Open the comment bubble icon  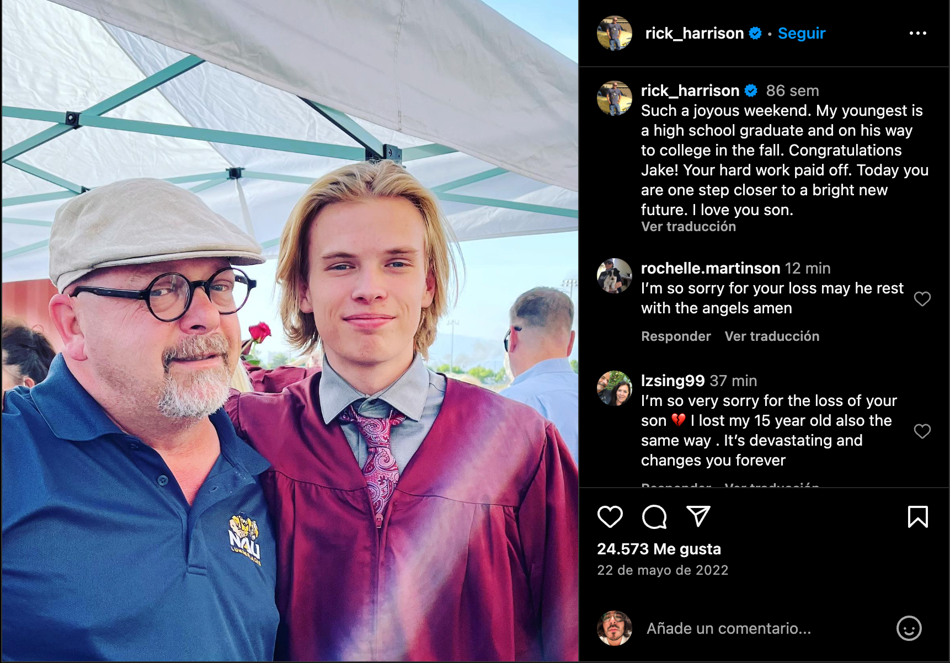pyautogui.click(x=654, y=517)
